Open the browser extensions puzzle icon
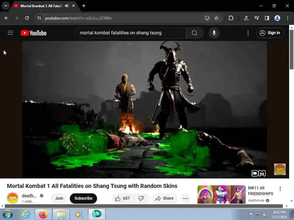294x220 pixels. pos(231,18)
